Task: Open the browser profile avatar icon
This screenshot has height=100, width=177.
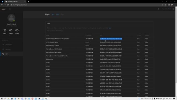Action: (172, 5)
